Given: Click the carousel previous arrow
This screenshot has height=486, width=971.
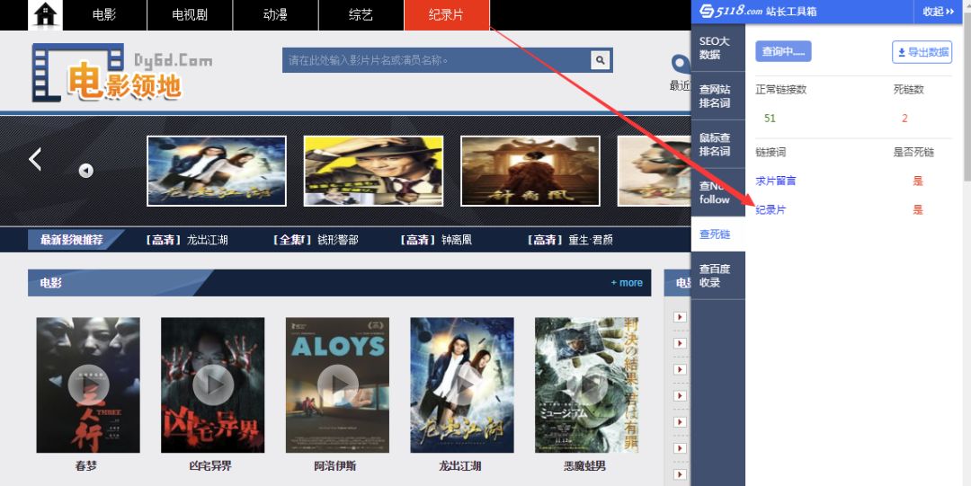Looking at the screenshot, I should click(35, 159).
